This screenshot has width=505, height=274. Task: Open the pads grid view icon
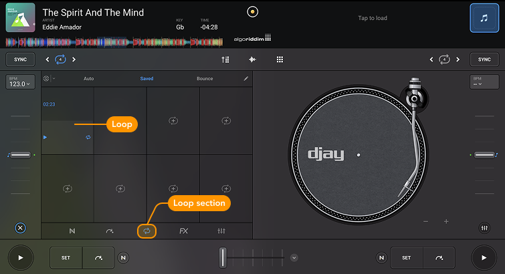[x=280, y=59]
